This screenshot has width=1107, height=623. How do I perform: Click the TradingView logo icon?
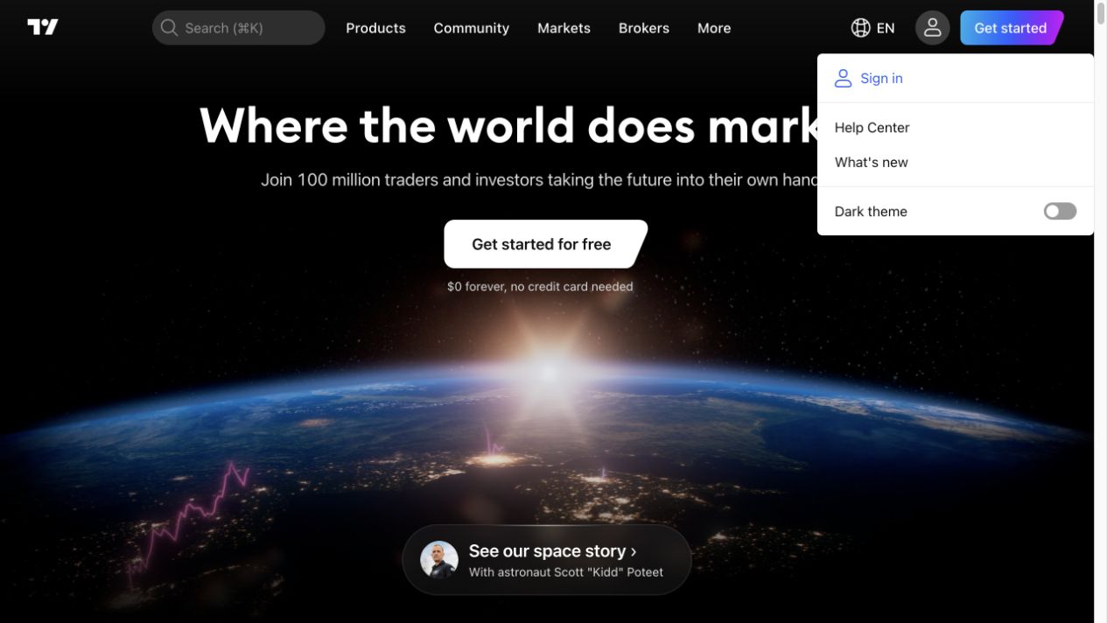coord(43,27)
